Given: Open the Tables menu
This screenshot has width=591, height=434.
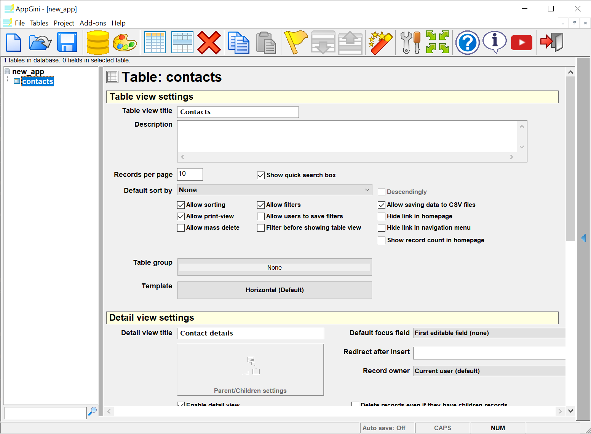Looking at the screenshot, I should click(x=39, y=23).
